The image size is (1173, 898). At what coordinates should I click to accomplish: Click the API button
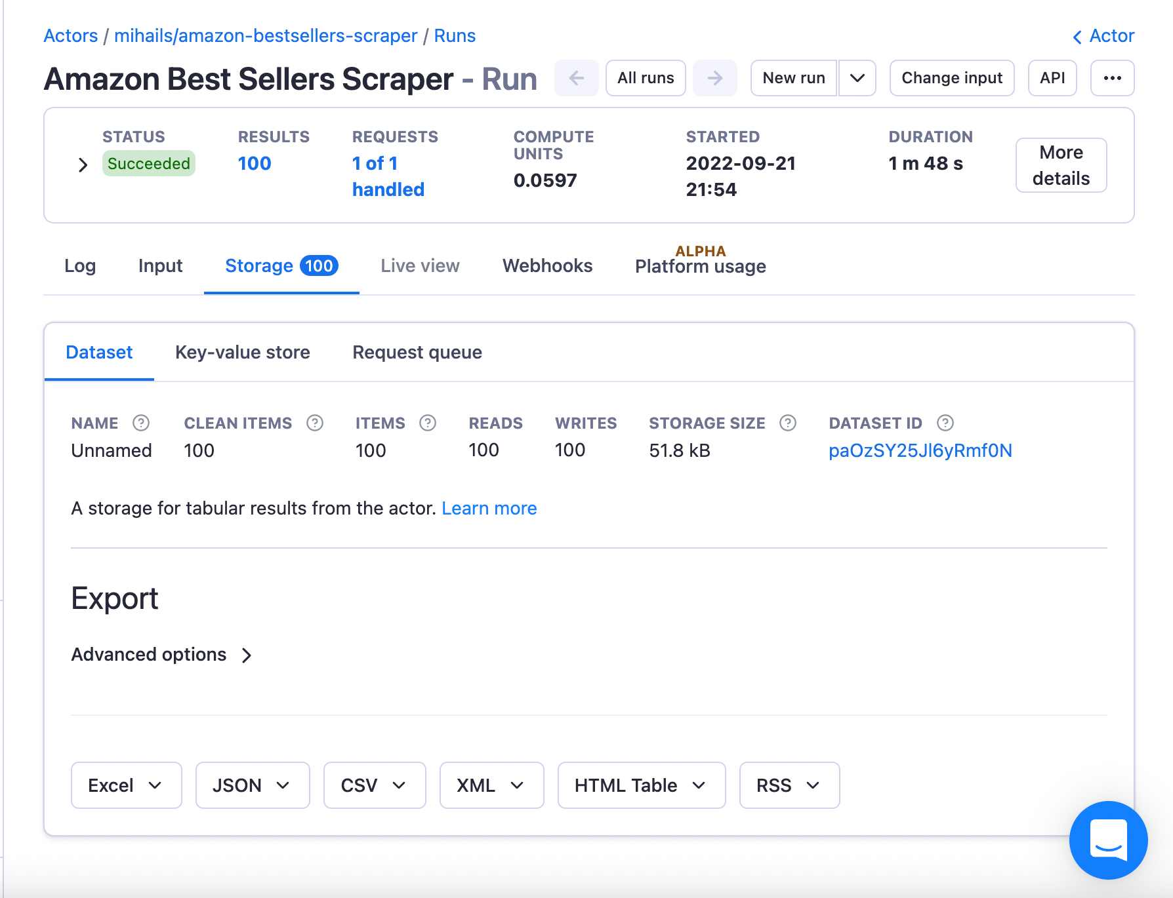(x=1052, y=78)
